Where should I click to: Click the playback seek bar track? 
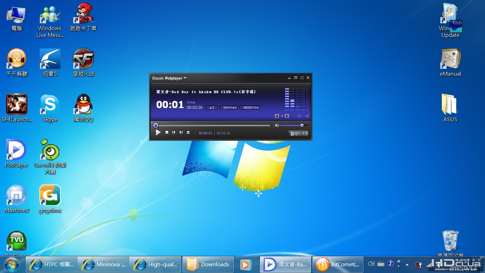[x=212, y=125]
